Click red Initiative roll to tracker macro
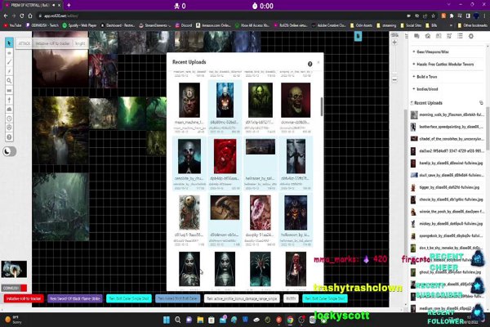The height and width of the screenshot is (327, 490). tap(24, 298)
